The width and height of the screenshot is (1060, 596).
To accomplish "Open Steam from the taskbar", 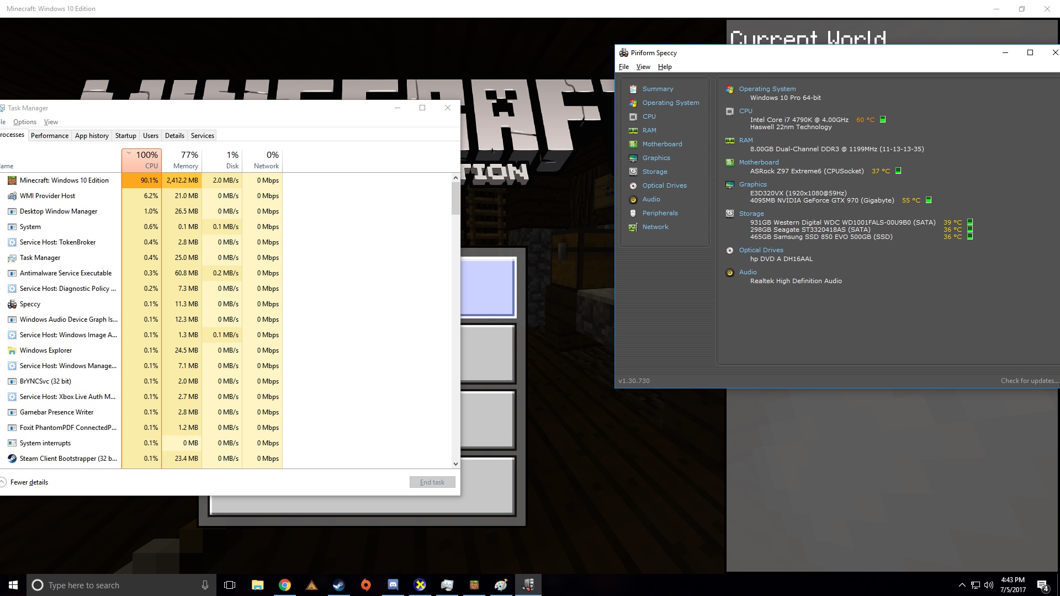I will [338, 585].
